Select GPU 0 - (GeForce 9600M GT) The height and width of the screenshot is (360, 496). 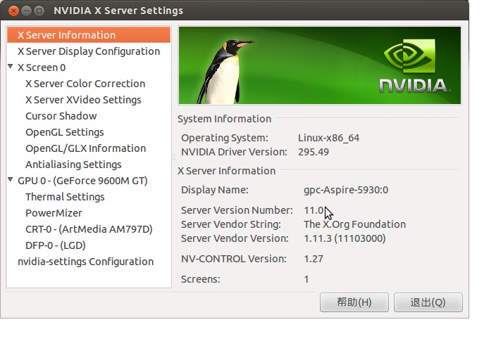coord(82,181)
